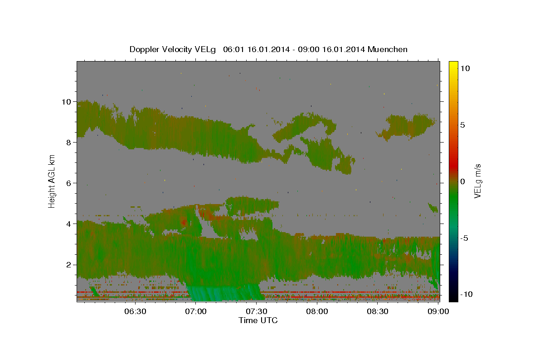Image resolution: width=544 pixels, height=362 pixels.
Task: Click the colorbar value label -10
Action: [466, 295]
